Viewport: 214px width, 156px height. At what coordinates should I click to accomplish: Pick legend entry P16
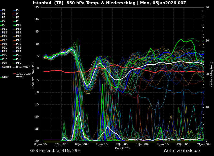tap(19, 36)
